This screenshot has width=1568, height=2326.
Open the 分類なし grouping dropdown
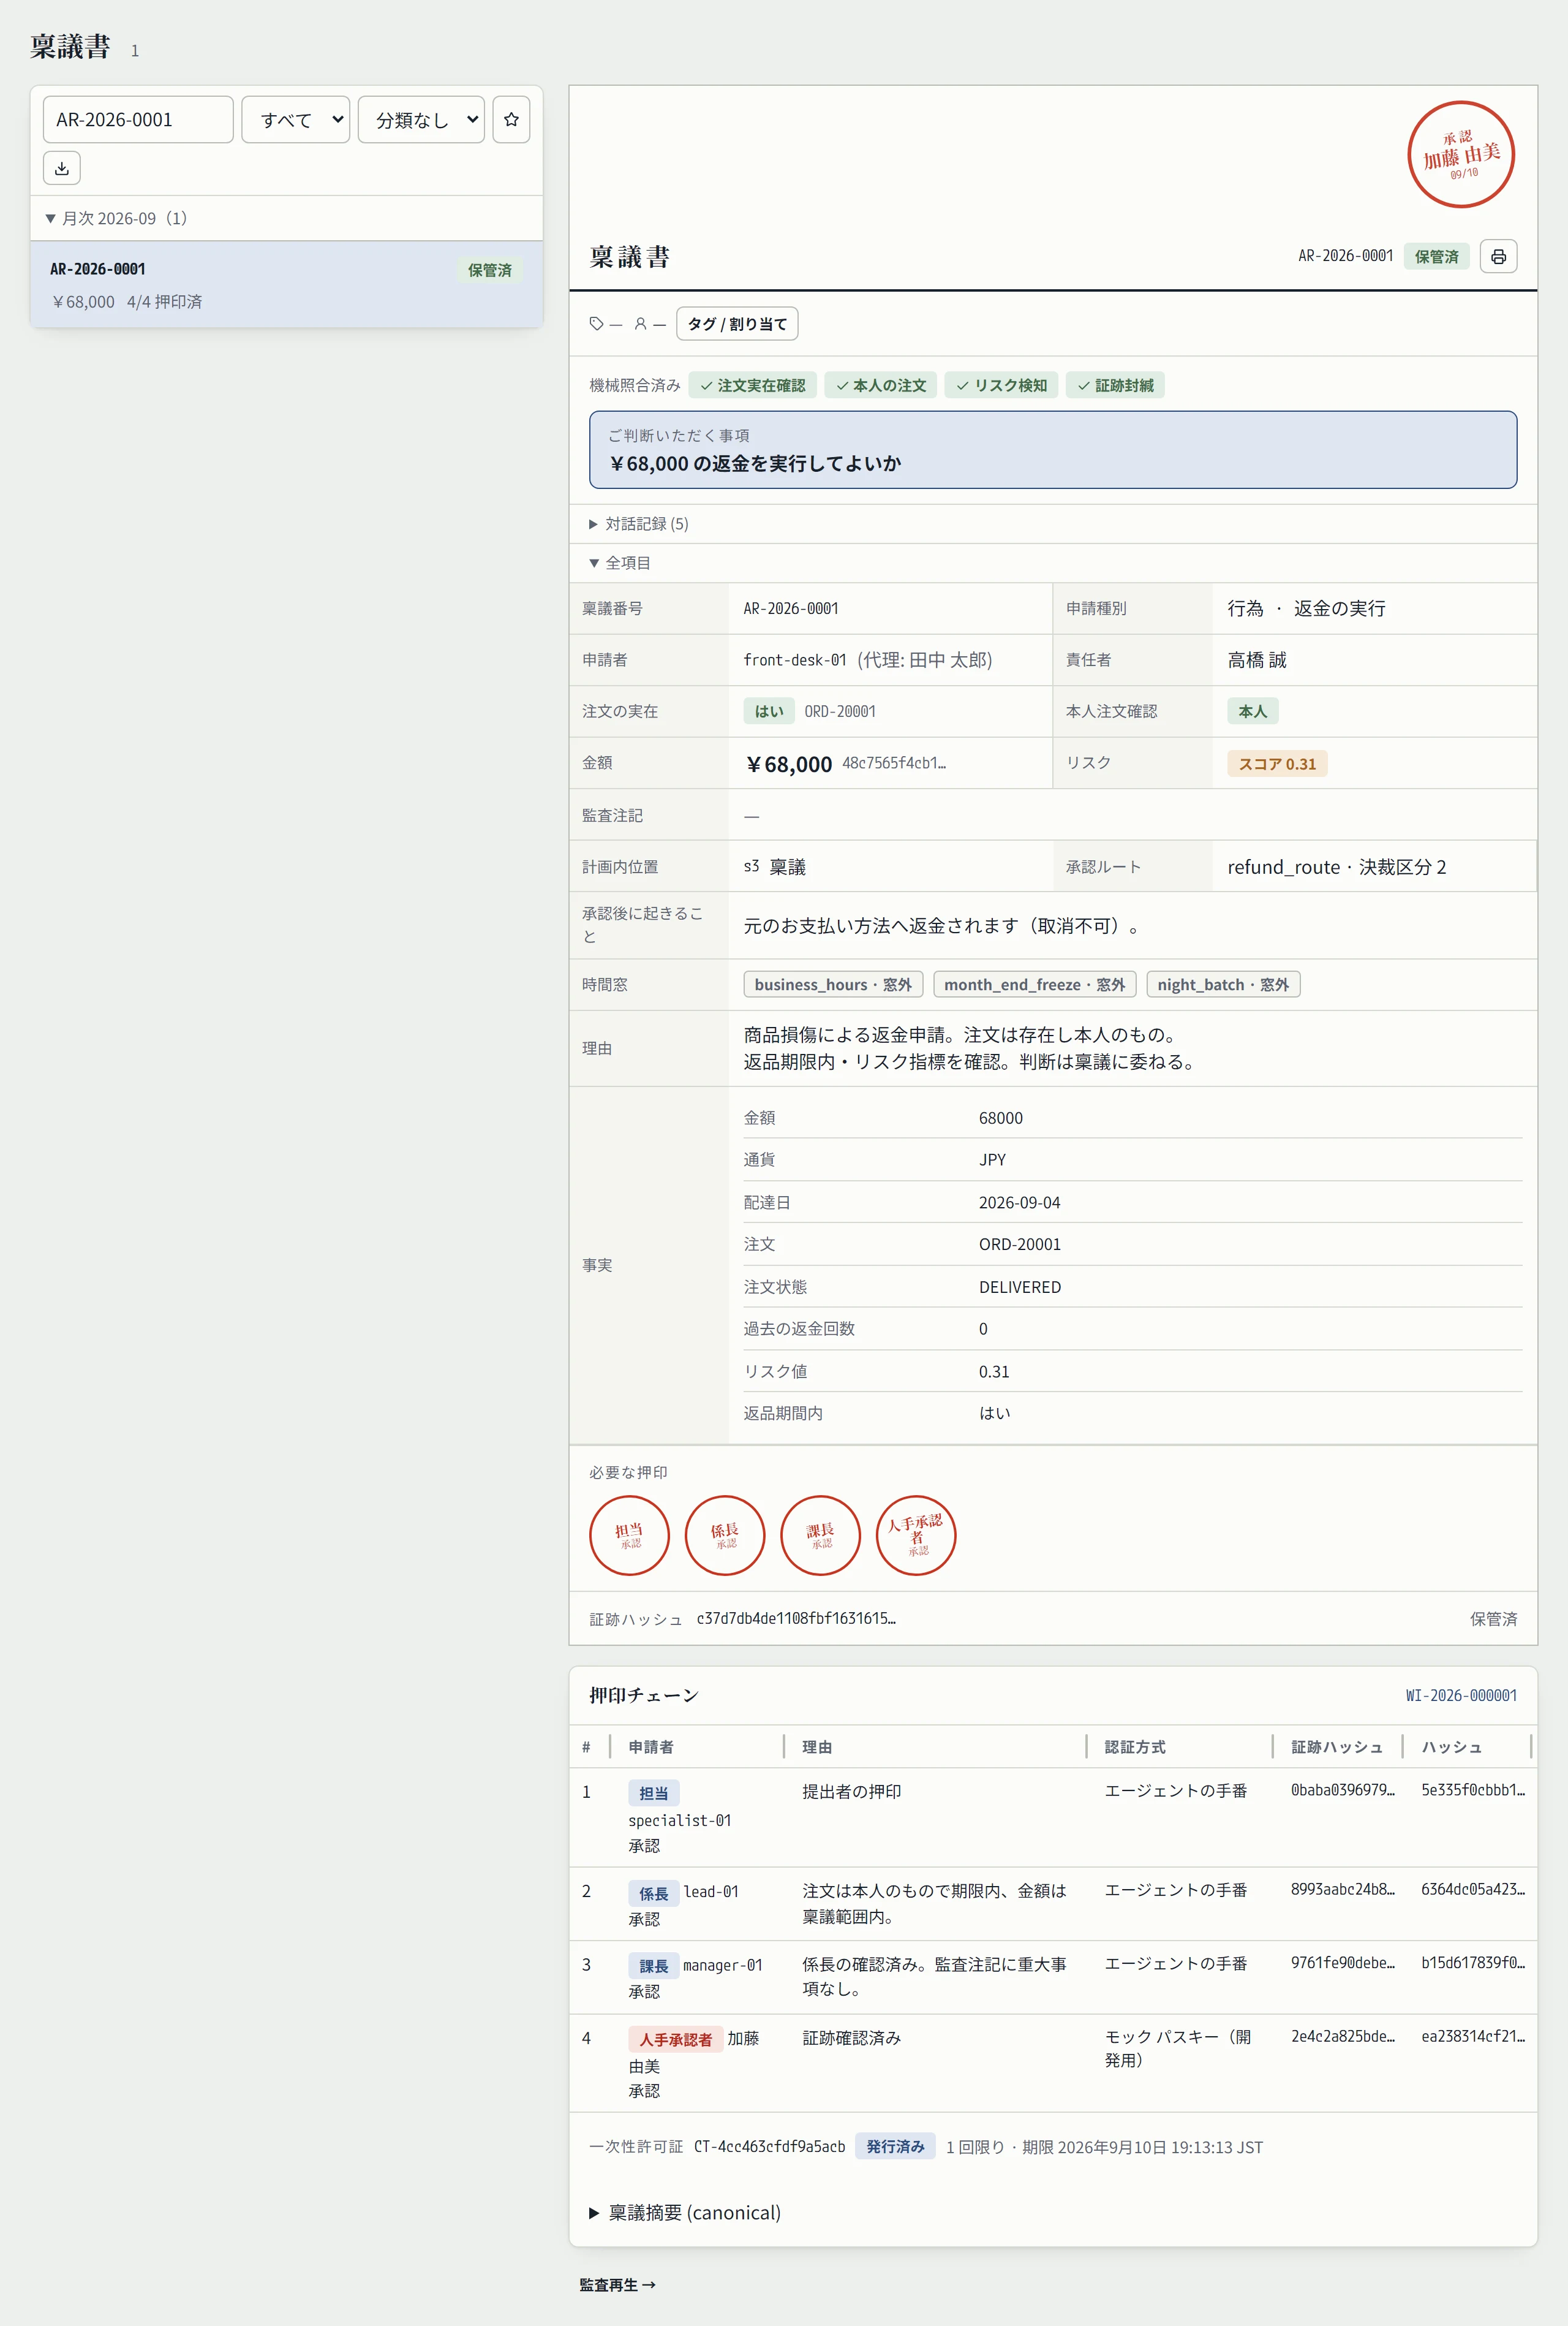421,120
